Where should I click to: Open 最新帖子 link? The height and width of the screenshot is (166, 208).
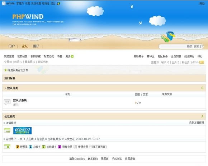coord(139,56)
